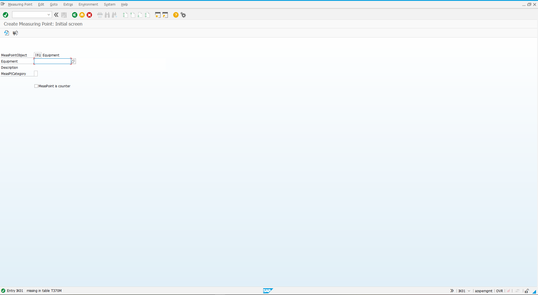Screen dimensions: 538x295
Task: Open the Environment menu
Action: [x=88, y=4]
